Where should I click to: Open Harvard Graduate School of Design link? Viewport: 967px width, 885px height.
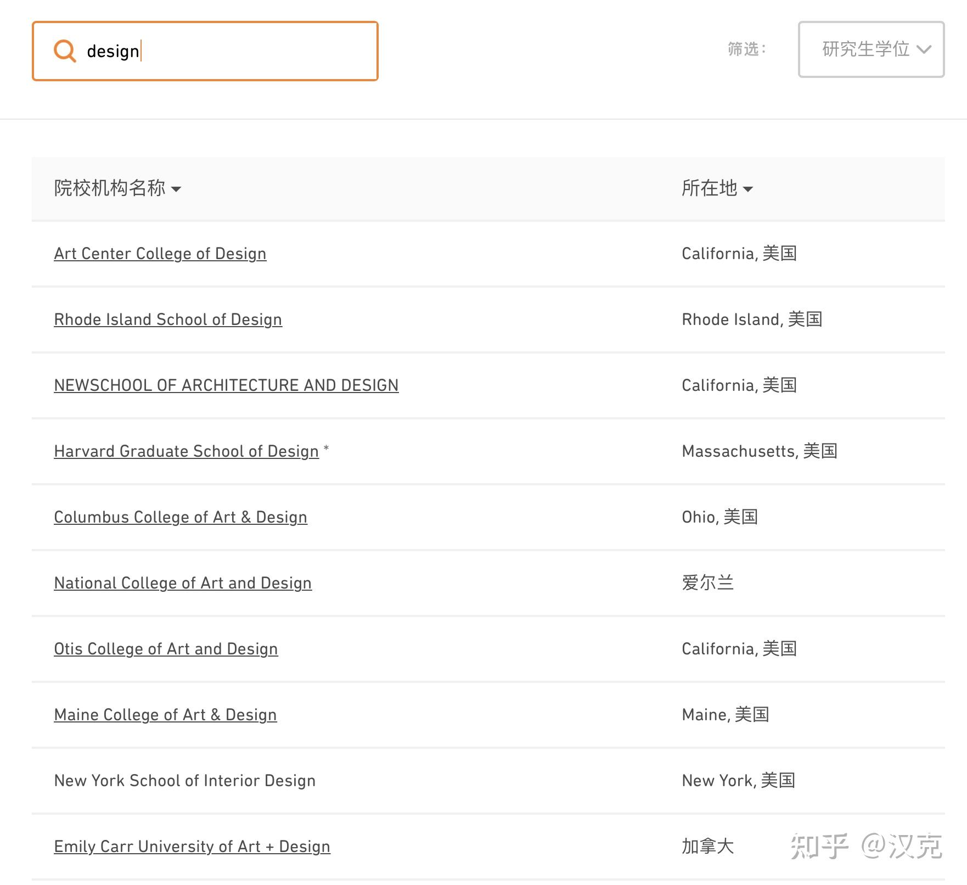pos(187,451)
